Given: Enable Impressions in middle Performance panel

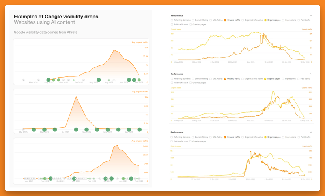Looking at the screenshot, I should [283, 79].
